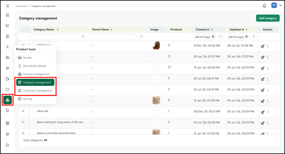Open the hamburger menu icon

click(8, 6)
